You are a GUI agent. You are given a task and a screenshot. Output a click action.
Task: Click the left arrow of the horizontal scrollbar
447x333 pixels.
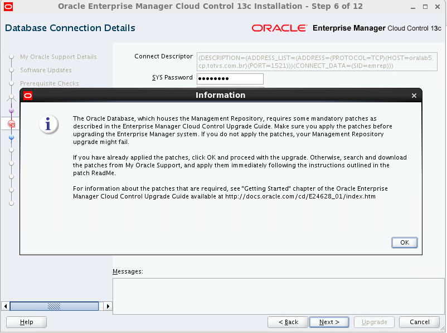coord(4,306)
